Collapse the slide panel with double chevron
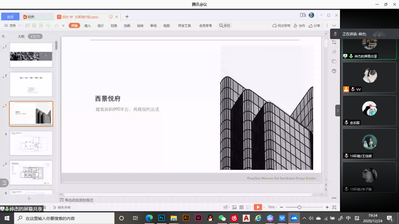This screenshot has height=224, width=399. [x=3, y=36]
